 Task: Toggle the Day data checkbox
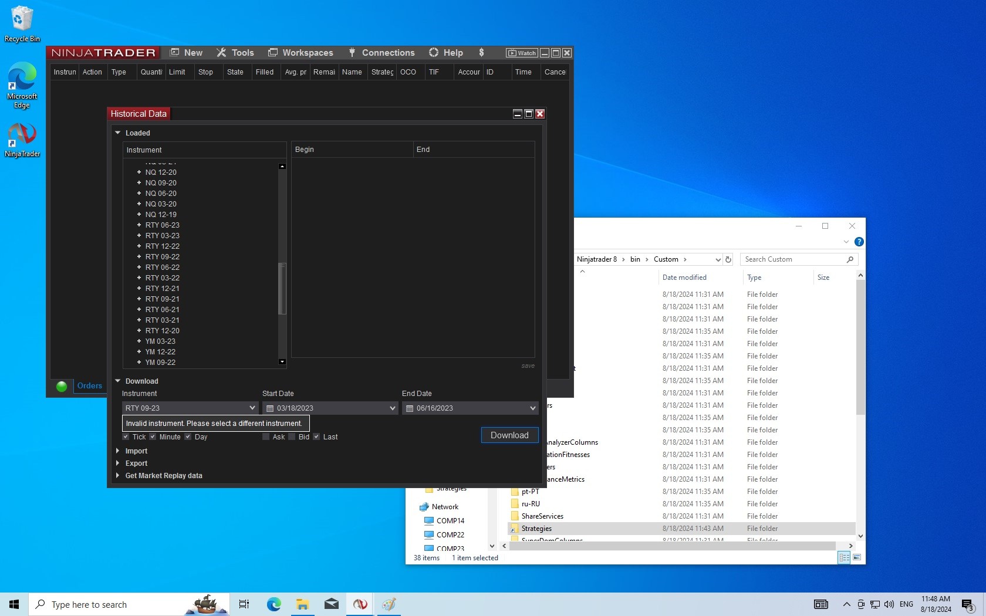(x=188, y=437)
